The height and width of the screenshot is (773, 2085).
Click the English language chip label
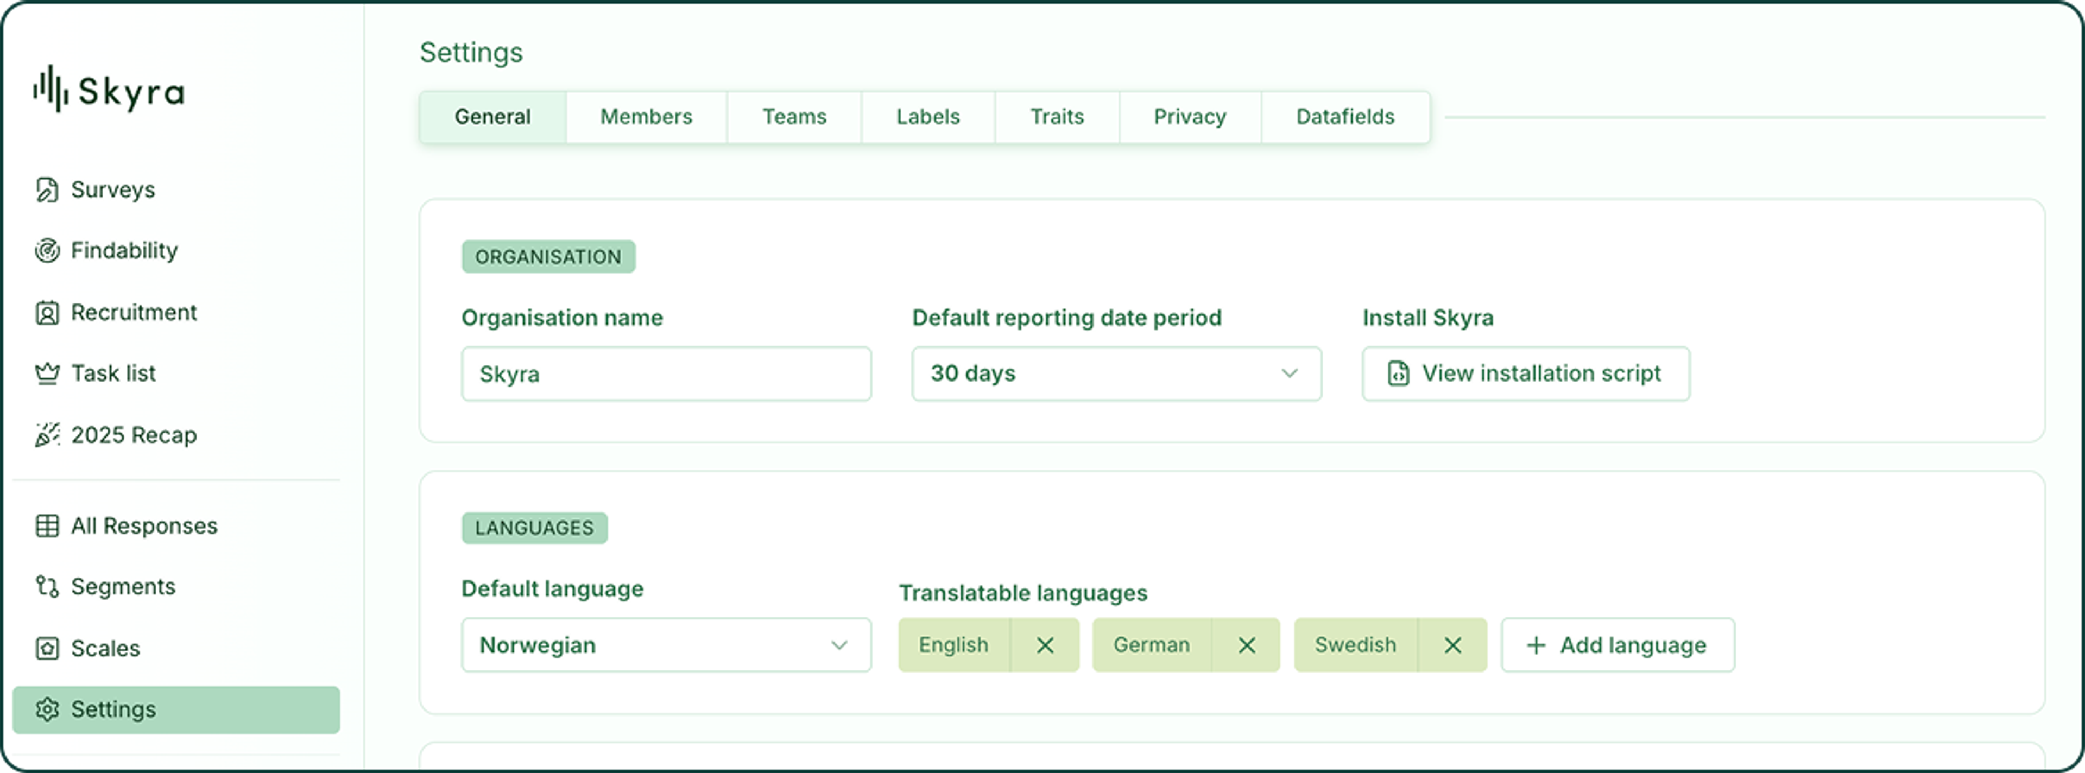click(953, 645)
